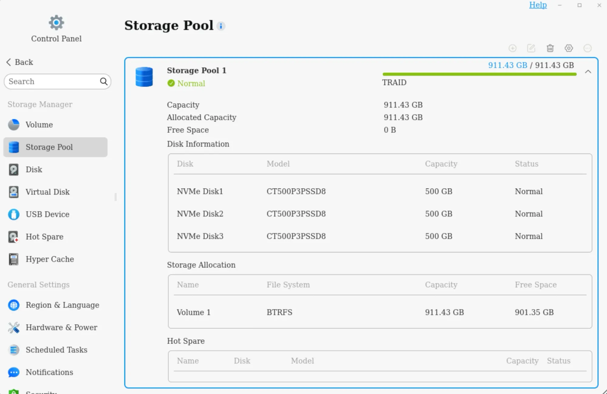Image resolution: width=607 pixels, height=394 pixels.
Task: Click the info icon beside Storage Pool title
Action: point(221,26)
